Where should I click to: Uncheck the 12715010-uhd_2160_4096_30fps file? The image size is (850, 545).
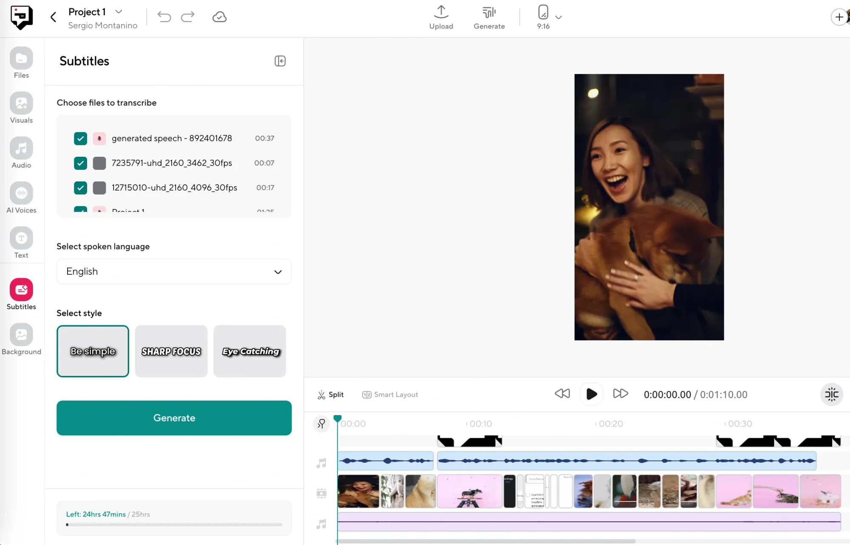[80, 188]
